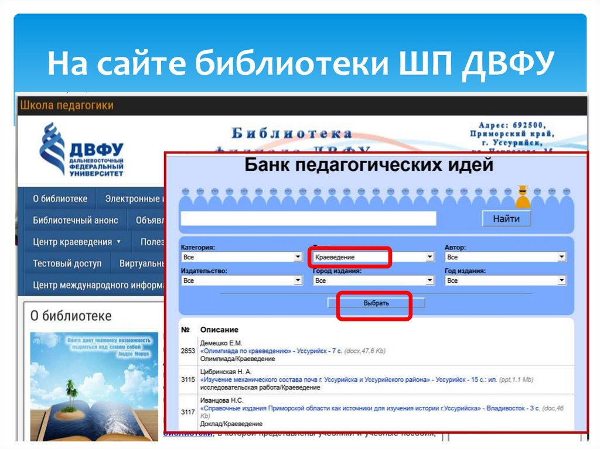
Task: Select record number 2853
Action: coord(188,351)
